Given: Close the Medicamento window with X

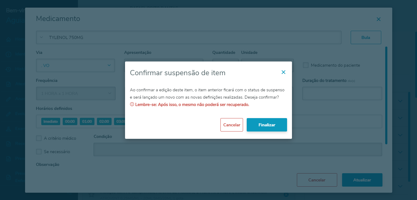Looking at the screenshot, I should click(378, 19).
